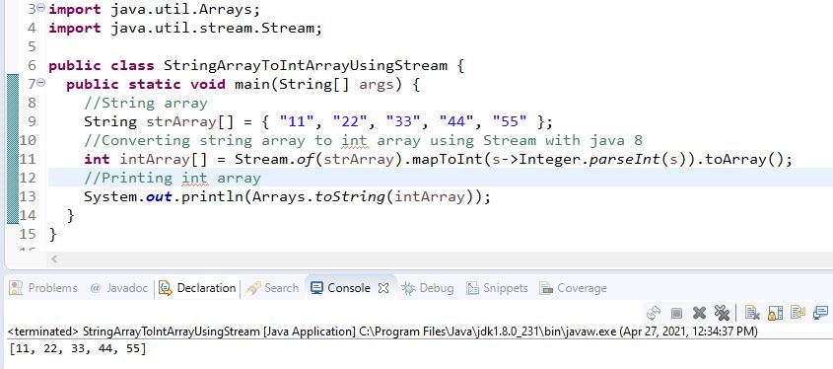The width and height of the screenshot is (833, 369).
Task: Click "System.out.println" on line 13
Action: 164,196
